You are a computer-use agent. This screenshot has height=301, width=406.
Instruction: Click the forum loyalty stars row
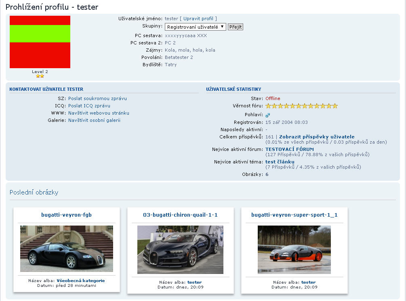click(x=301, y=106)
